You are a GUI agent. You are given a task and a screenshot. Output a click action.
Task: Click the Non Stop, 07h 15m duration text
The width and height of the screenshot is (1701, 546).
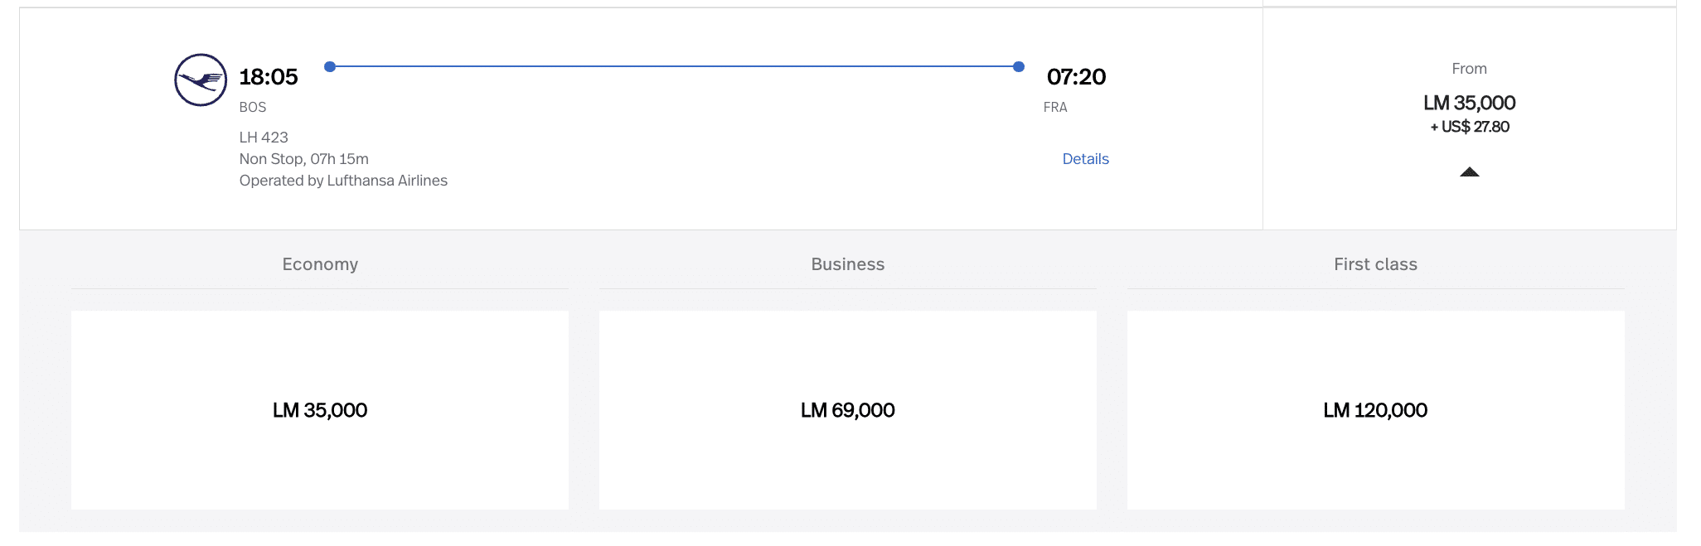304,159
